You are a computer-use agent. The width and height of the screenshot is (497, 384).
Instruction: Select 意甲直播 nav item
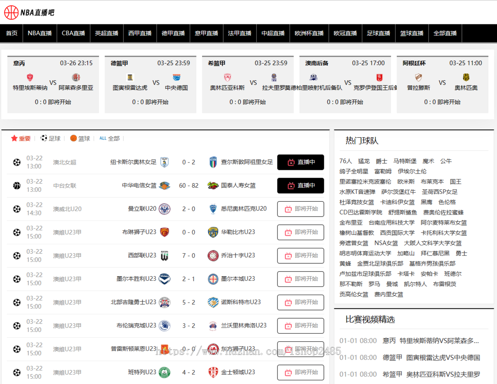click(207, 33)
